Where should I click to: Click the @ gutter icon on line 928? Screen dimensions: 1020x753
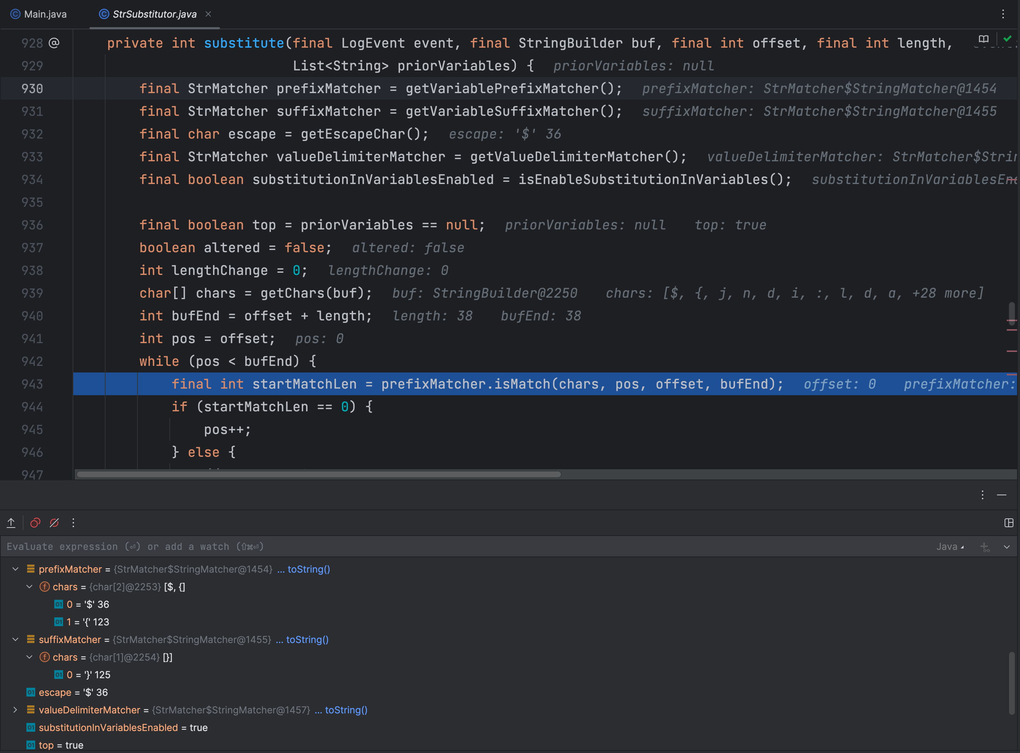coord(54,43)
